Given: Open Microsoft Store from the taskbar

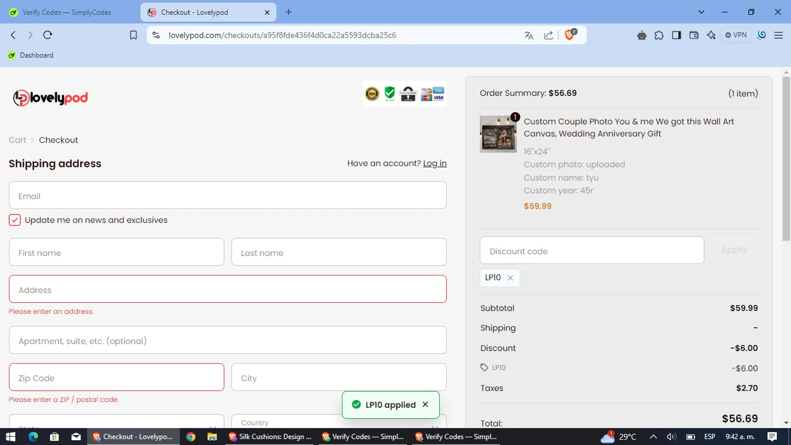Looking at the screenshot, I should pos(54,437).
